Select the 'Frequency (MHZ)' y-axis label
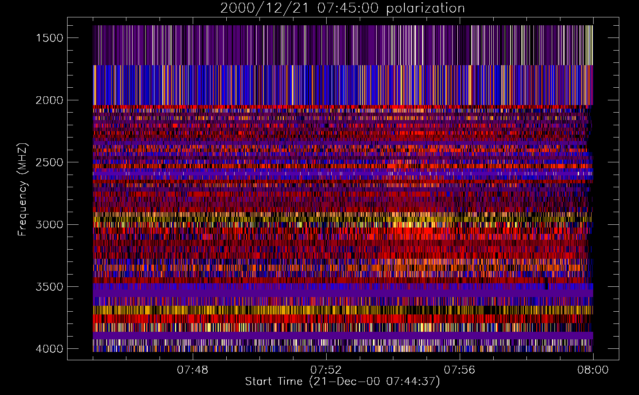This screenshot has width=639, height=395. click(x=23, y=190)
